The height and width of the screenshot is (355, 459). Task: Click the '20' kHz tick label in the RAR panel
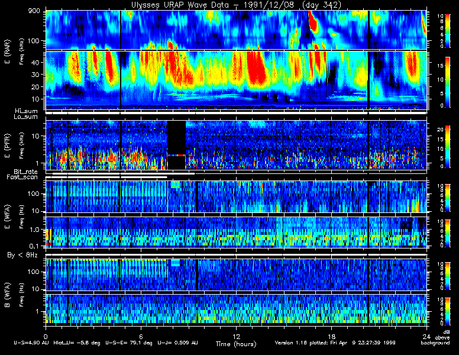coord(35,87)
